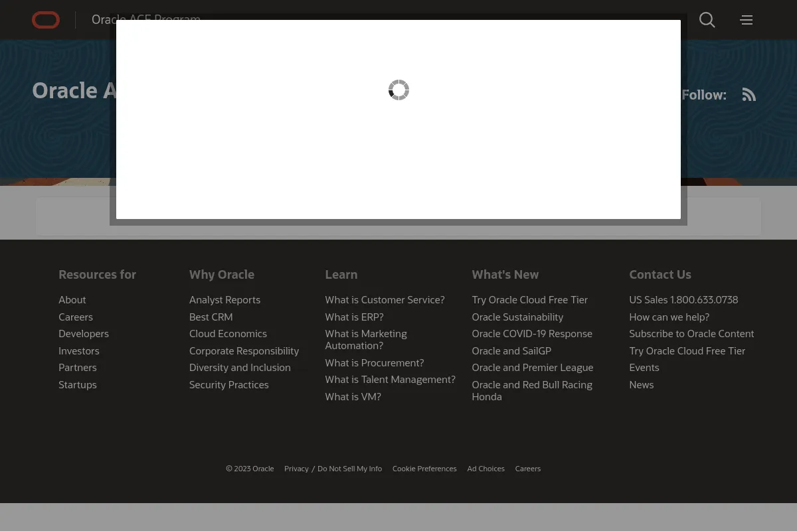Open Try Oracle Cloud Free Tier under Contact Us
The height and width of the screenshot is (531, 797).
point(687,351)
